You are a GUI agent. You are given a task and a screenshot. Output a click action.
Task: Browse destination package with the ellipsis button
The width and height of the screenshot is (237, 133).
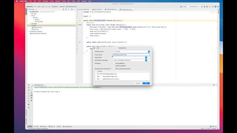[149, 60]
